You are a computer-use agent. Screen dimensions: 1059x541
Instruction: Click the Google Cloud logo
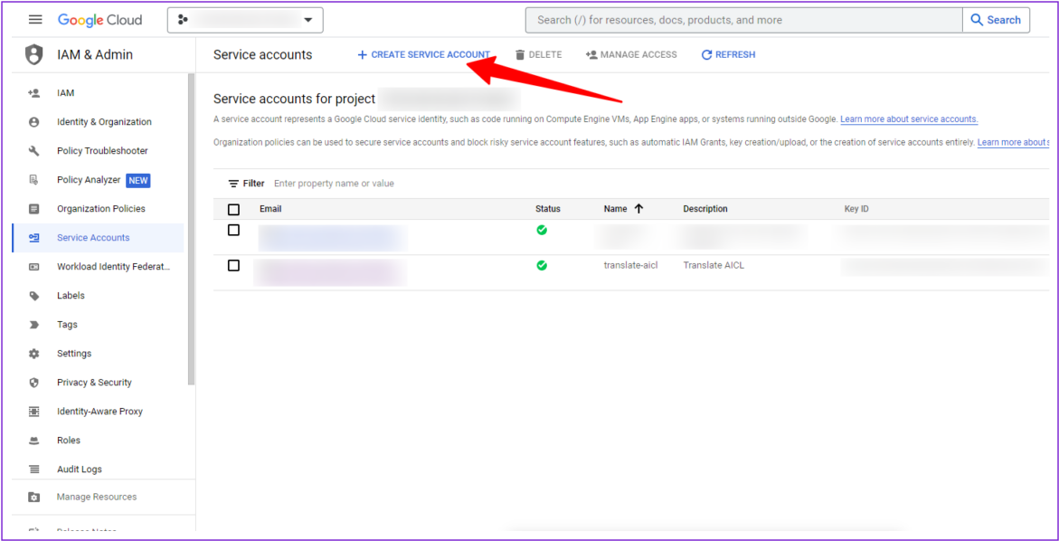[100, 20]
